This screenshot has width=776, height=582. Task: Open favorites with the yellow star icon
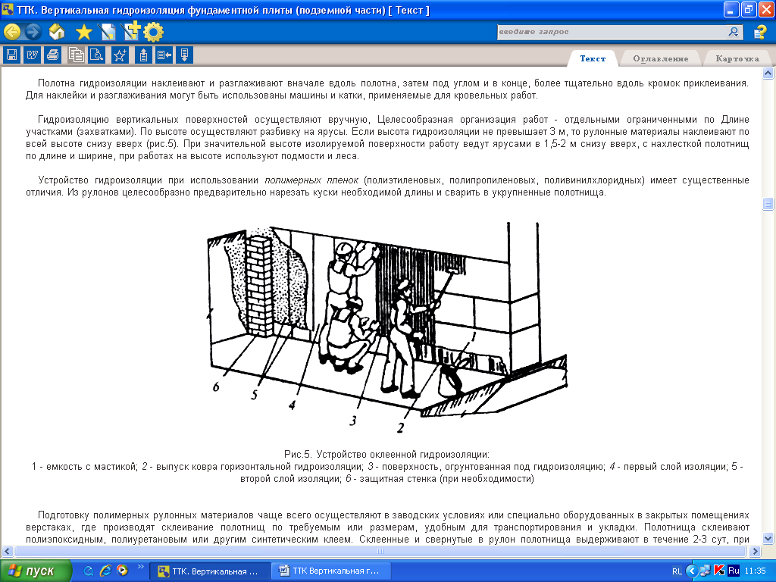(83, 33)
